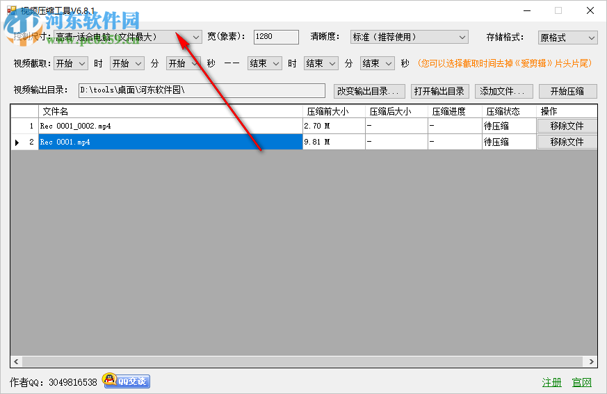Open the end hour 结束 dropdown

pos(264,63)
